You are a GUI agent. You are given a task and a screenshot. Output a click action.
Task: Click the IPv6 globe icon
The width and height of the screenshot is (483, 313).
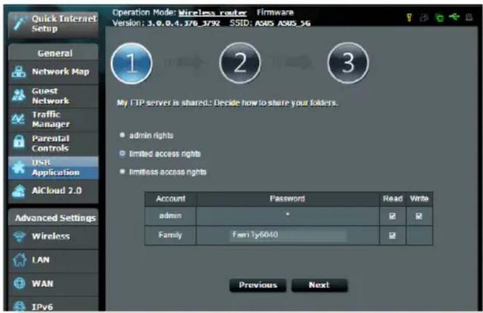[20, 306]
